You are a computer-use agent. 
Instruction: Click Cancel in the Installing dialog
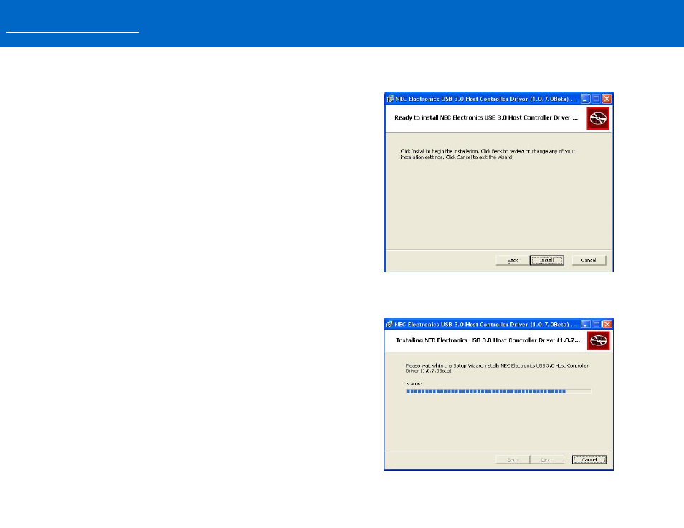point(589,459)
